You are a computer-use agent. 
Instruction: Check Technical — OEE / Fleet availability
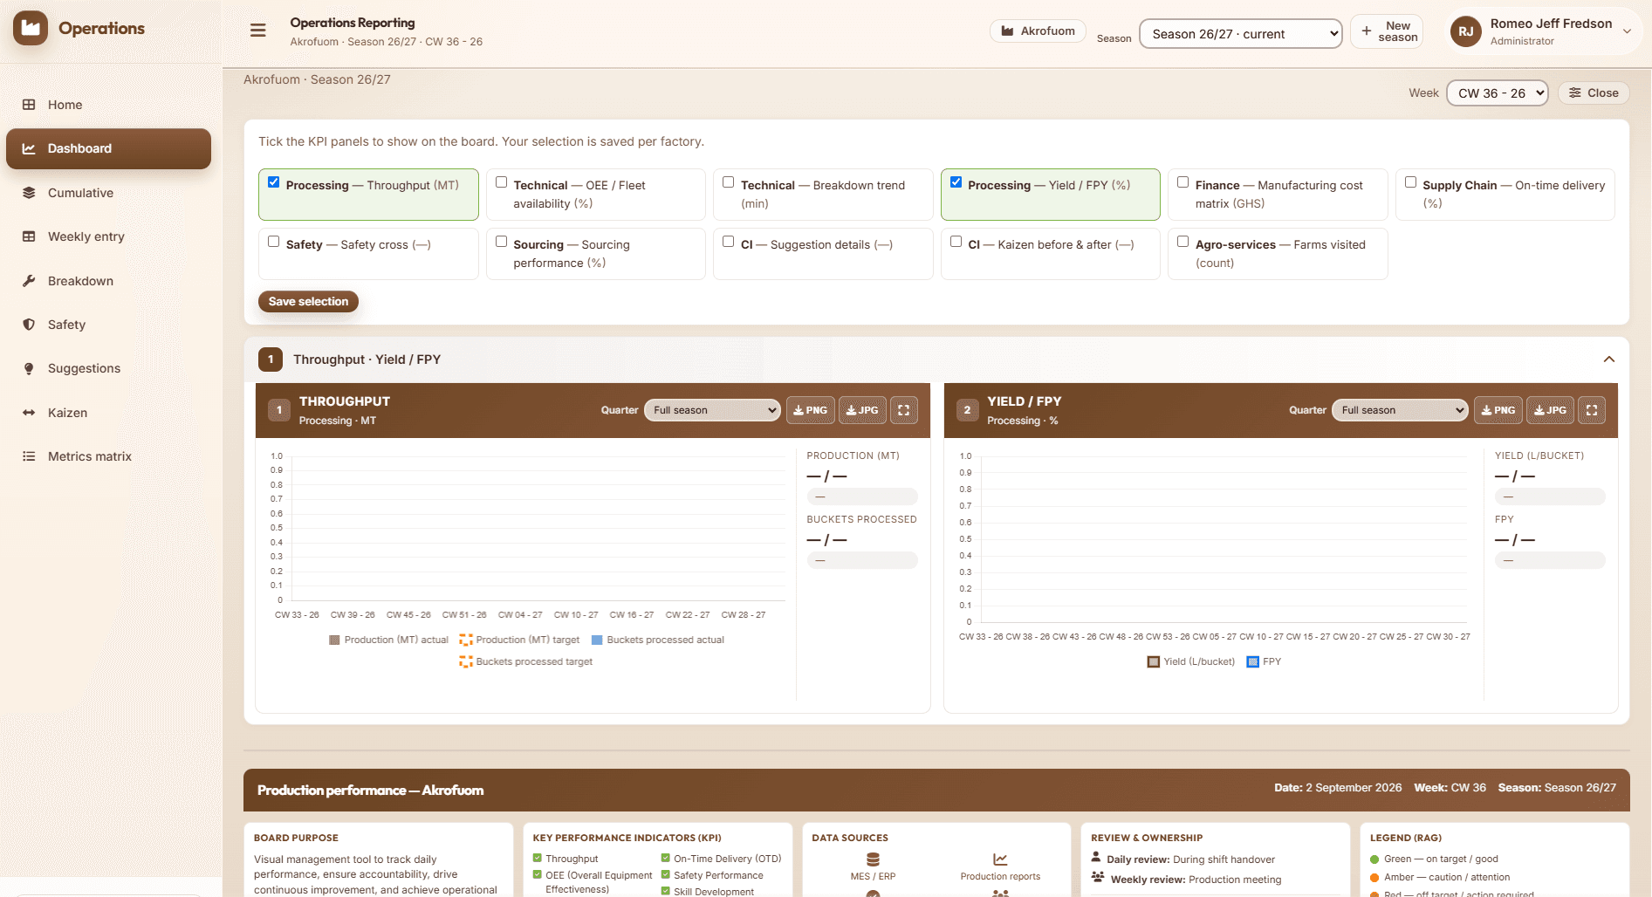coord(501,182)
